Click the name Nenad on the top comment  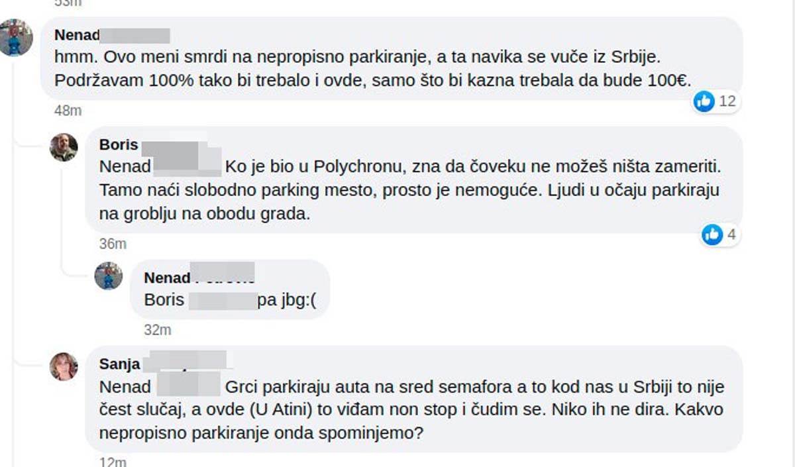[76, 34]
